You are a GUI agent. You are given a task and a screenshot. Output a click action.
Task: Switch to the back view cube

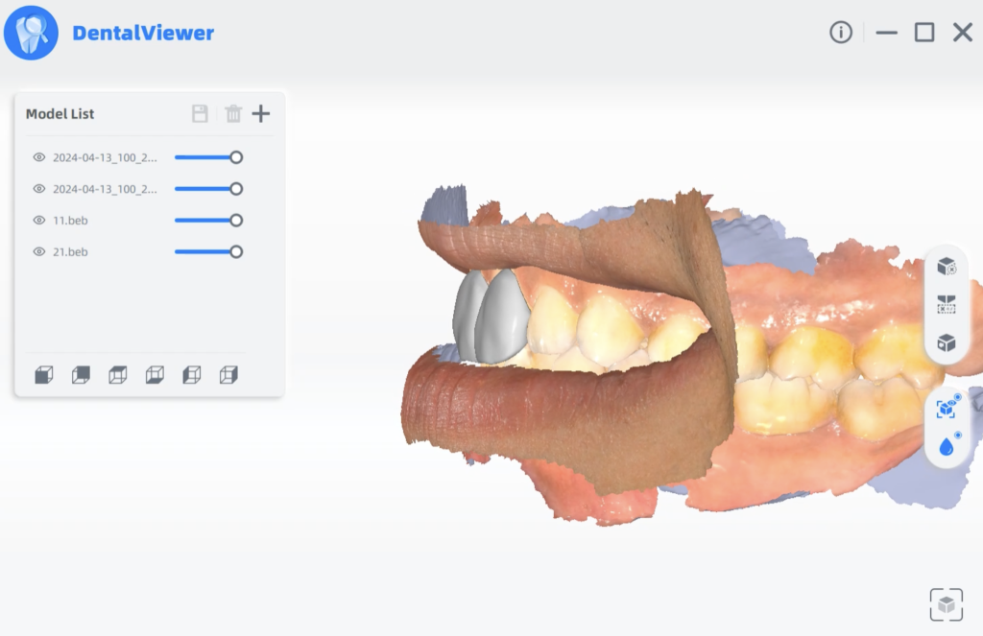tap(81, 375)
